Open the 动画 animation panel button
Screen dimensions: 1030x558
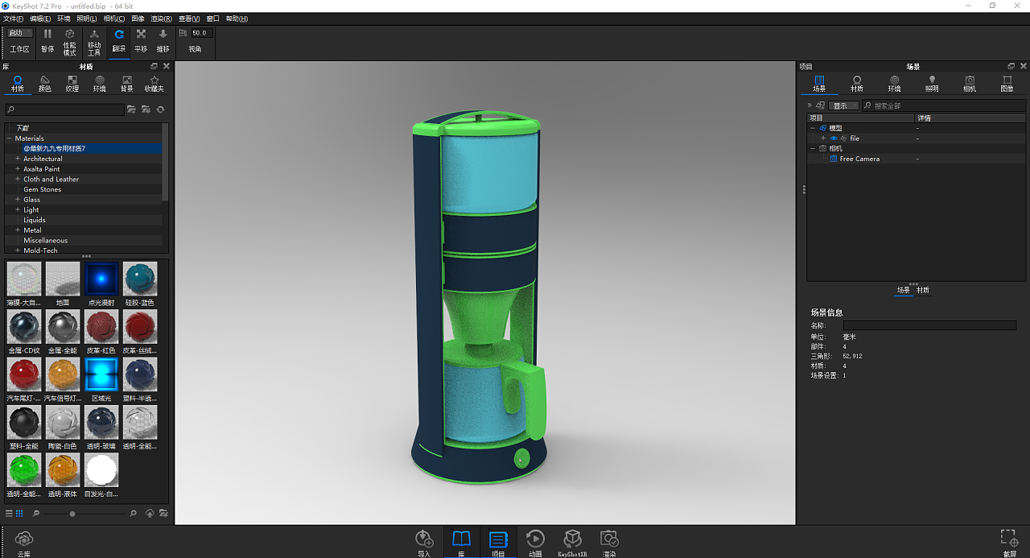coord(535,543)
